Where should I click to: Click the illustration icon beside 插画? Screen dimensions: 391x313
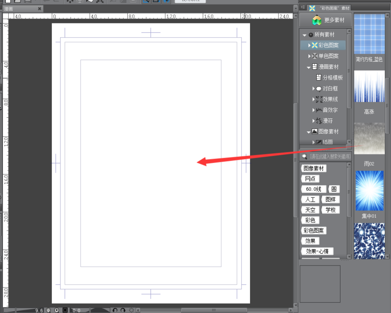coord(319,142)
